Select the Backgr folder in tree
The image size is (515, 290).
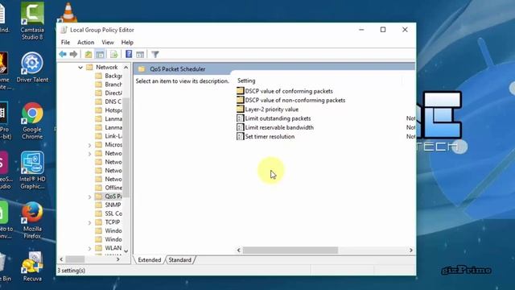tap(109, 76)
